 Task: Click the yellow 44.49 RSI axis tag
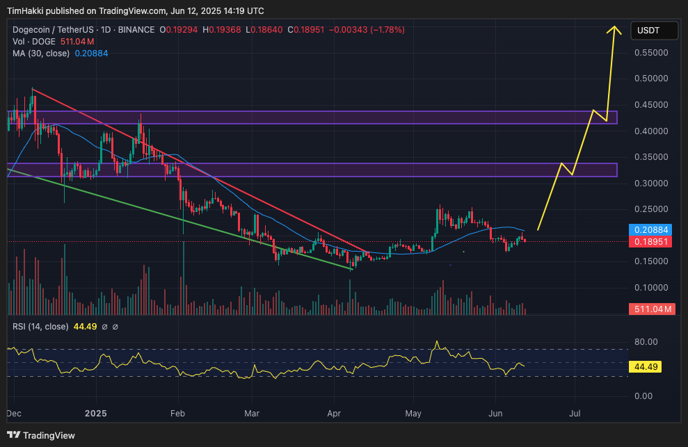tap(645, 367)
